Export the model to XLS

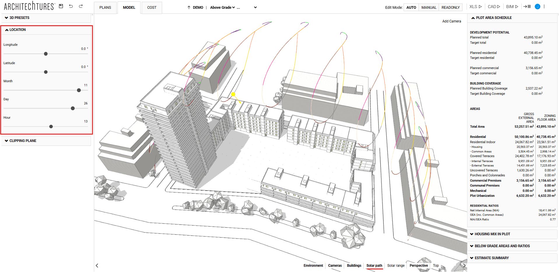475,6
